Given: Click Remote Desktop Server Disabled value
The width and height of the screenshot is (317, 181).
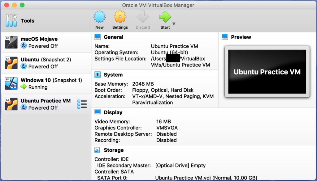Looking at the screenshot, I should coord(166,134).
